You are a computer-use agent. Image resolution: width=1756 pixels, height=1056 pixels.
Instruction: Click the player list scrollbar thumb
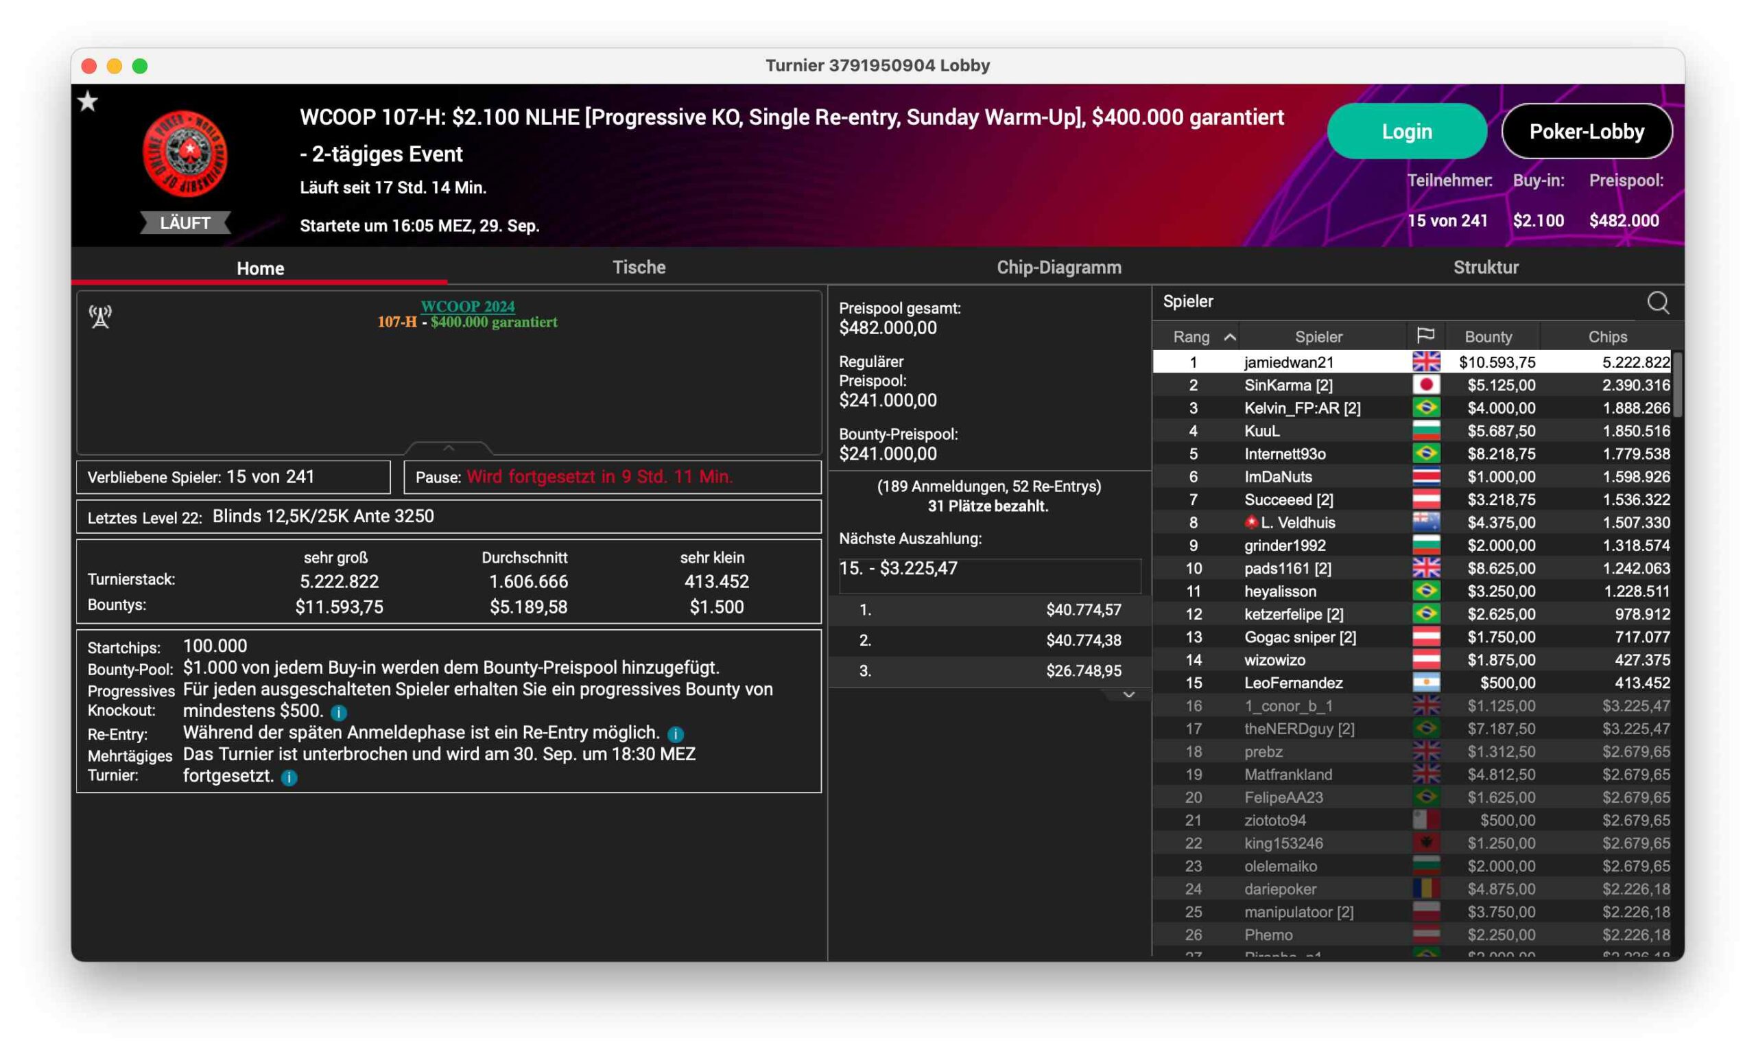[1677, 384]
